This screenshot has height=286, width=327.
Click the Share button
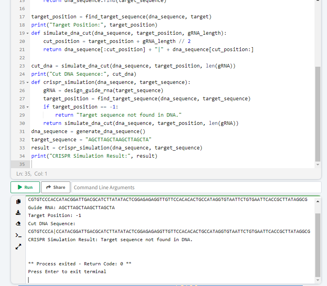tap(55, 187)
